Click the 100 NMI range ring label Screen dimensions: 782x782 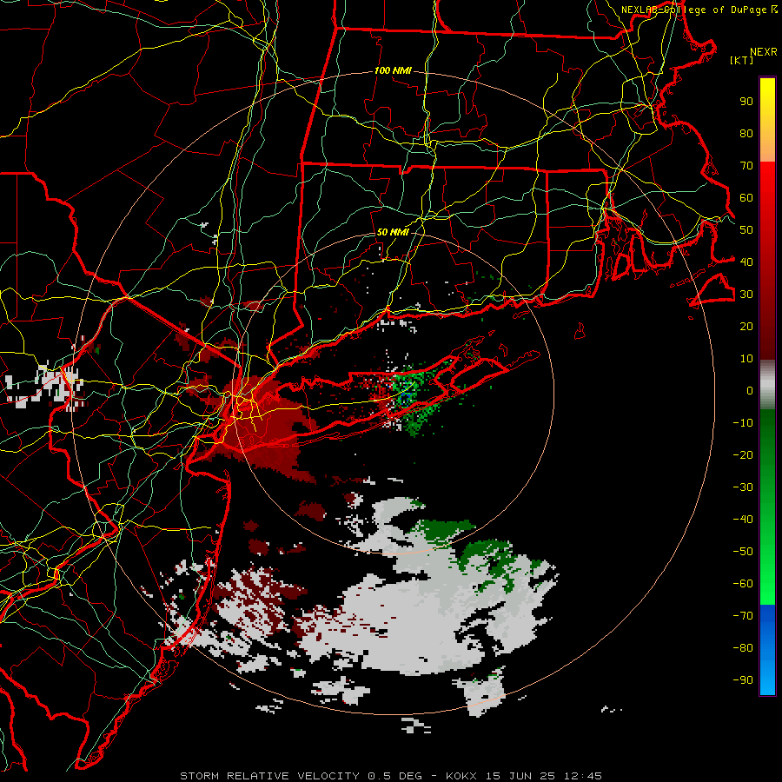393,70
